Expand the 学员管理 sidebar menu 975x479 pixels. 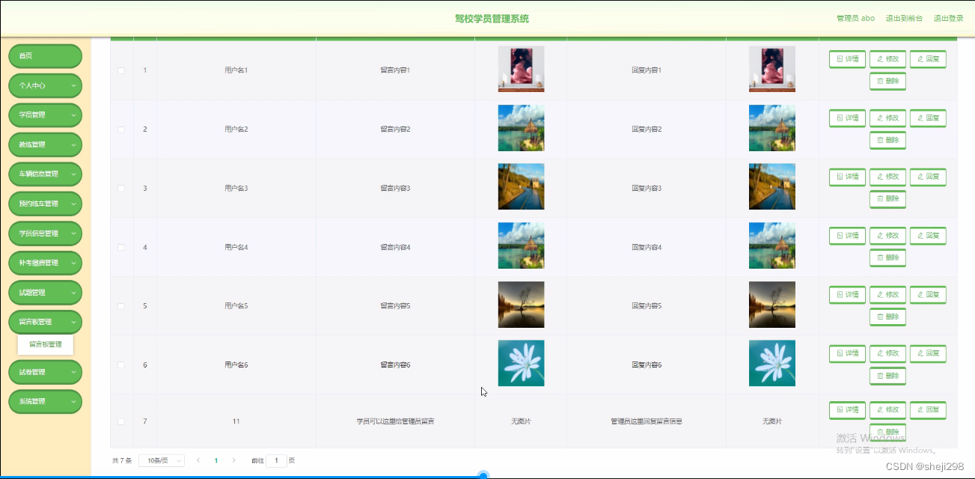(45, 115)
